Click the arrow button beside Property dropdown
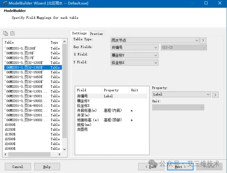This screenshot has width=227, height=173. 215,95
